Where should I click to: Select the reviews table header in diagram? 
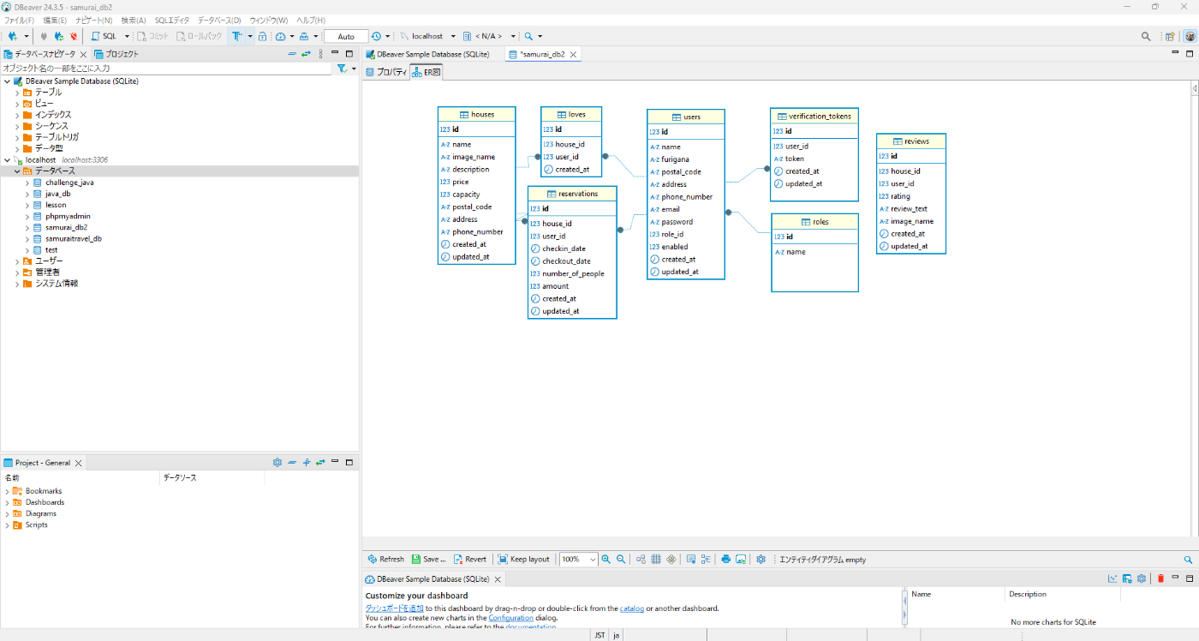pyautogui.click(x=910, y=141)
